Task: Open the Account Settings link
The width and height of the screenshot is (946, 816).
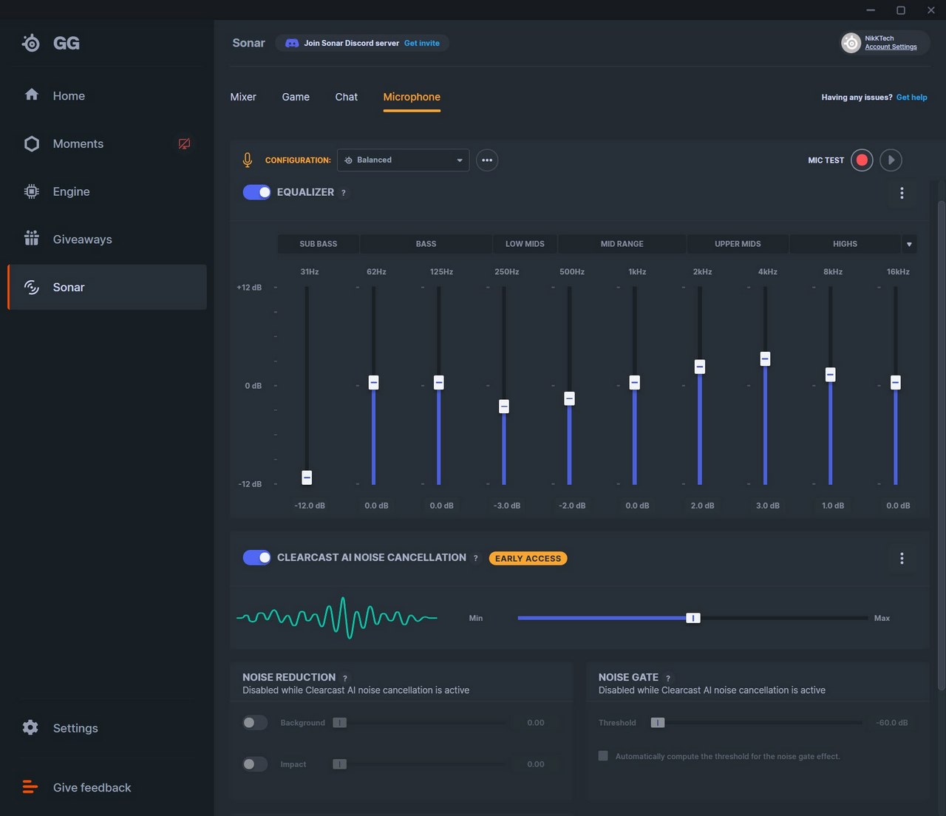Action: click(x=891, y=47)
